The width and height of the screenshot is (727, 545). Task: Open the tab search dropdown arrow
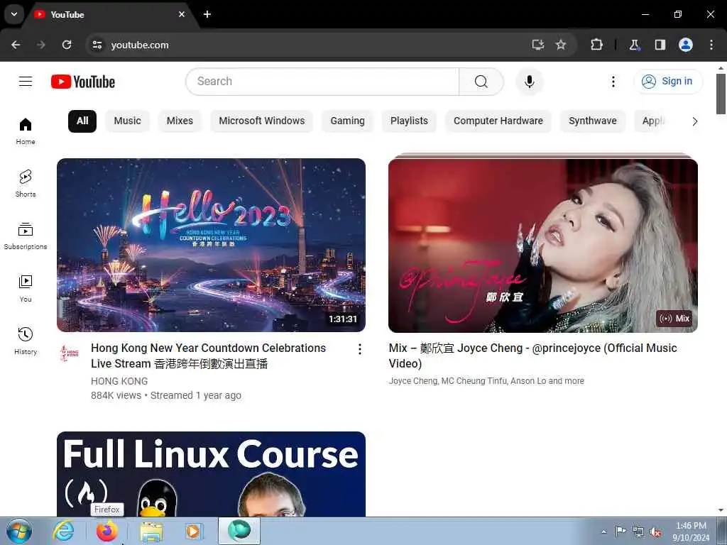pyautogui.click(x=14, y=14)
